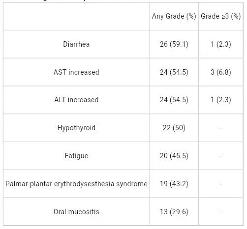Click the 13 (29.6) oral mucositis value

click(x=174, y=212)
